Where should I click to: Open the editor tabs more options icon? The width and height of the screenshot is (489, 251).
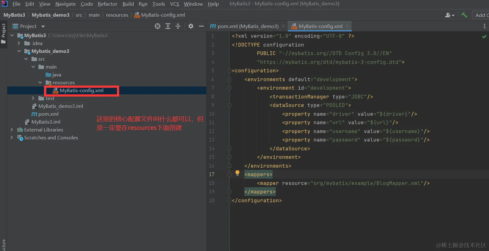click(x=484, y=26)
